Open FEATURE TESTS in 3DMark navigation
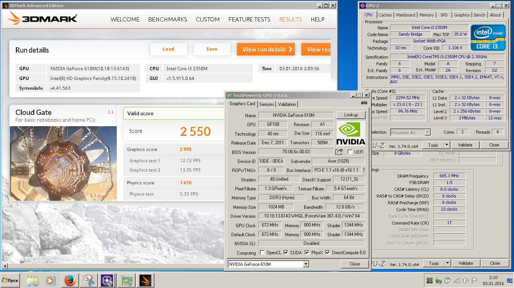514x288 pixels. pyautogui.click(x=249, y=20)
